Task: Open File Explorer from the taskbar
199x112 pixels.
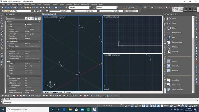Action: [x=70, y=110]
